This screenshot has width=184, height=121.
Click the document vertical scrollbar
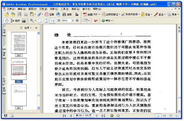coord(179,71)
